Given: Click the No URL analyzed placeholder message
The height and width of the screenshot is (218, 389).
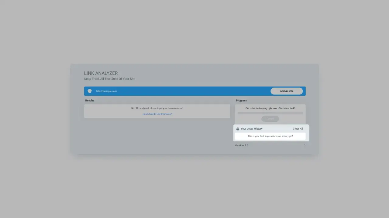Looking at the screenshot, I should [157, 108].
